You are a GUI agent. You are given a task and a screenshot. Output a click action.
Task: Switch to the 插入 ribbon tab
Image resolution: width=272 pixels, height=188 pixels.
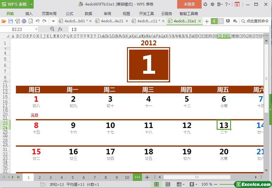[x=29, y=13]
